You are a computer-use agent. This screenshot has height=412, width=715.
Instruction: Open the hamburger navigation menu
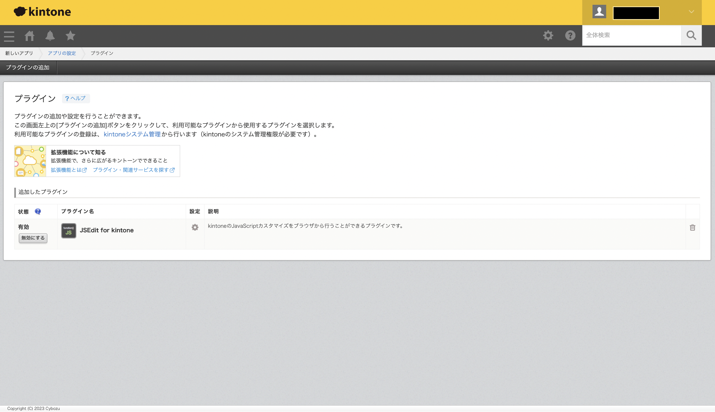coord(9,36)
